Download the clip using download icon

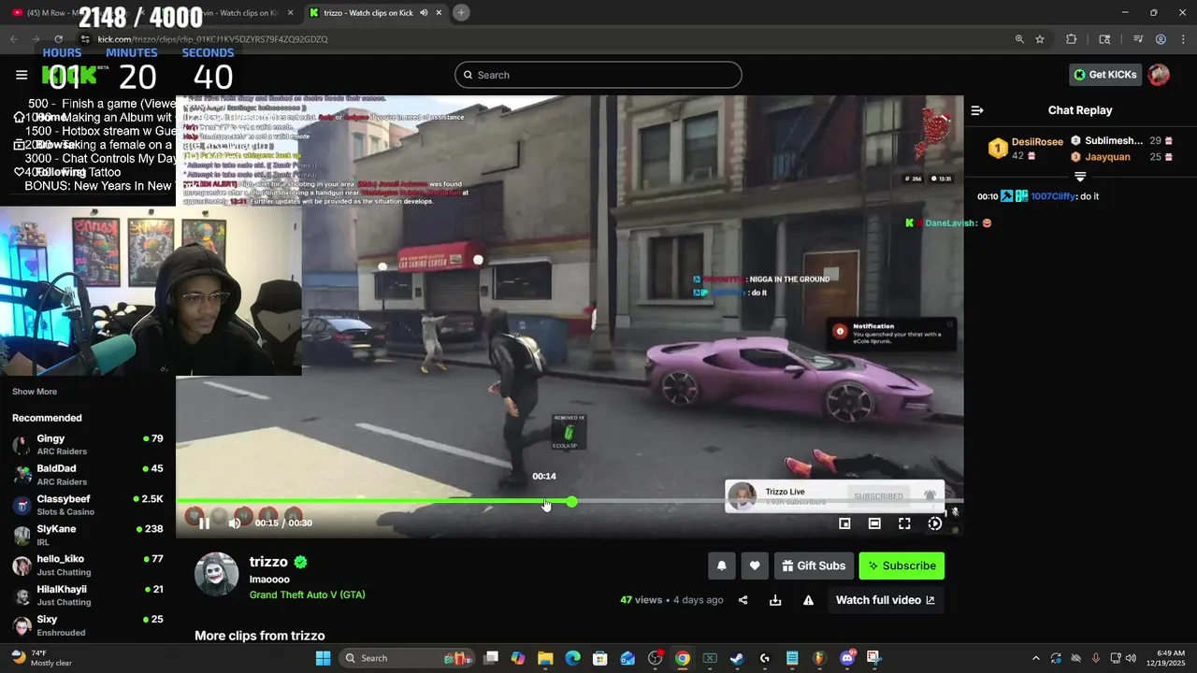[775, 600]
